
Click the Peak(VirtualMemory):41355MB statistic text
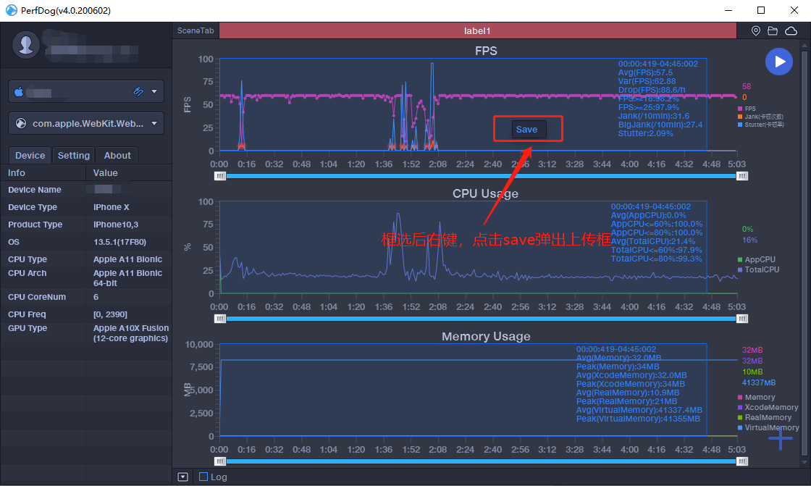click(x=638, y=419)
